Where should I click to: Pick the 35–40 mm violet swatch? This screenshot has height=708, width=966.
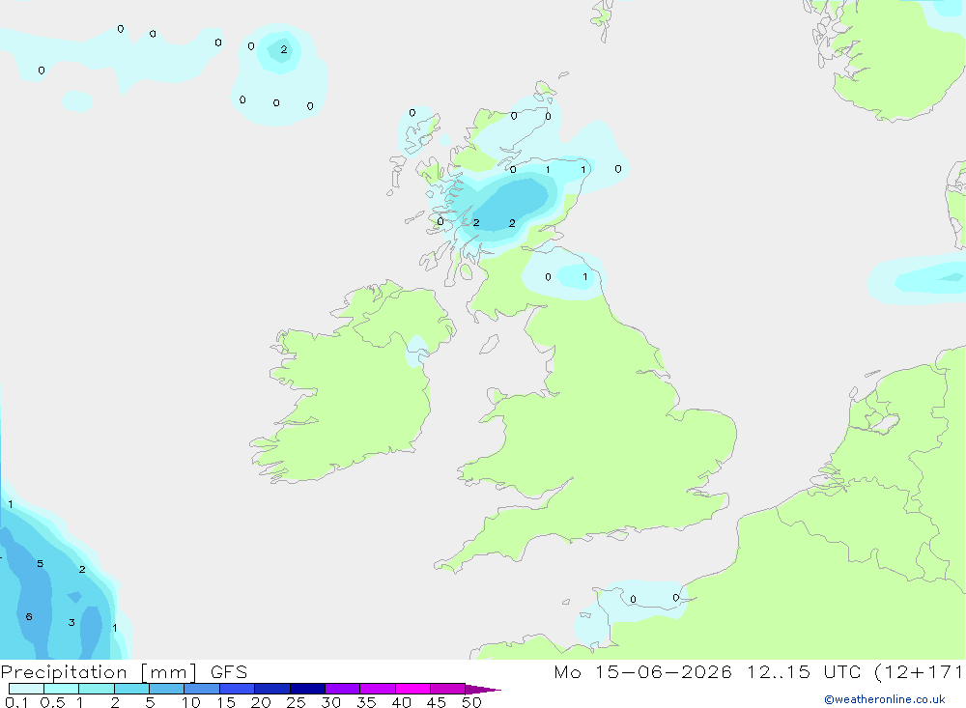click(378, 689)
